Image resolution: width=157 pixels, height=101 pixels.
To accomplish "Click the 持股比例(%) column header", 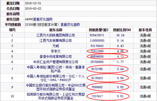I will click(x=122, y=30).
